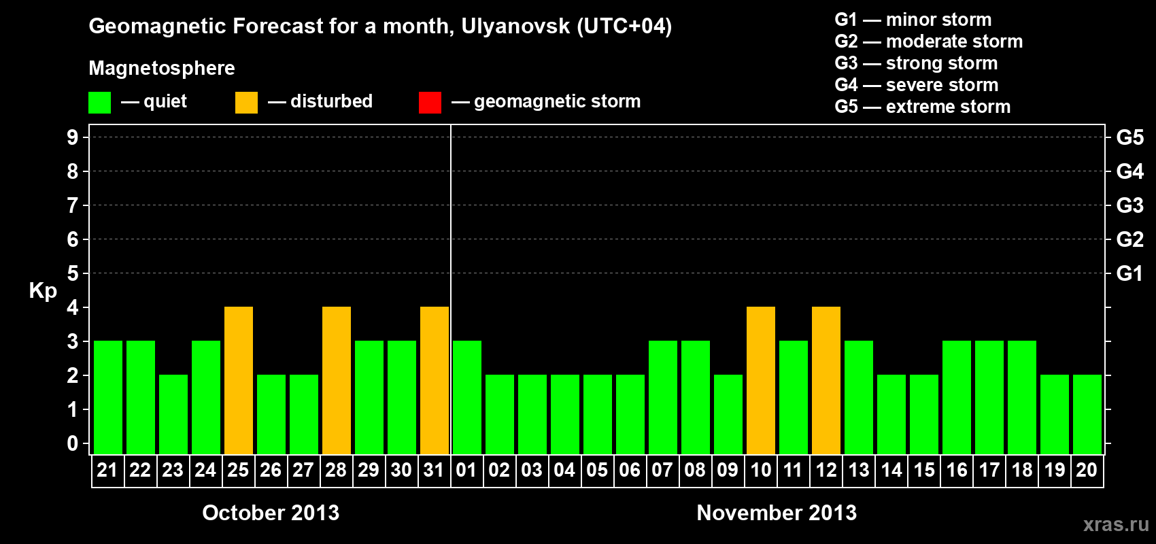Click date label 04 on the axis
The height and width of the screenshot is (544, 1156).
564,470
